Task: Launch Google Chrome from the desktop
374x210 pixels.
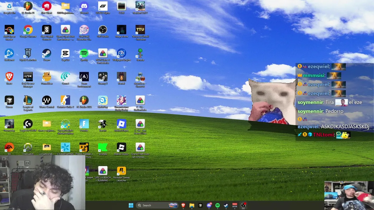Action: tap(28, 32)
